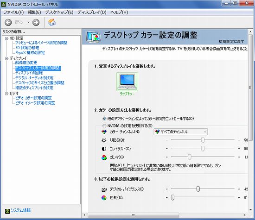Click the digital vibrance slider handle
255x220 pixels.
[x=198, y=189]
